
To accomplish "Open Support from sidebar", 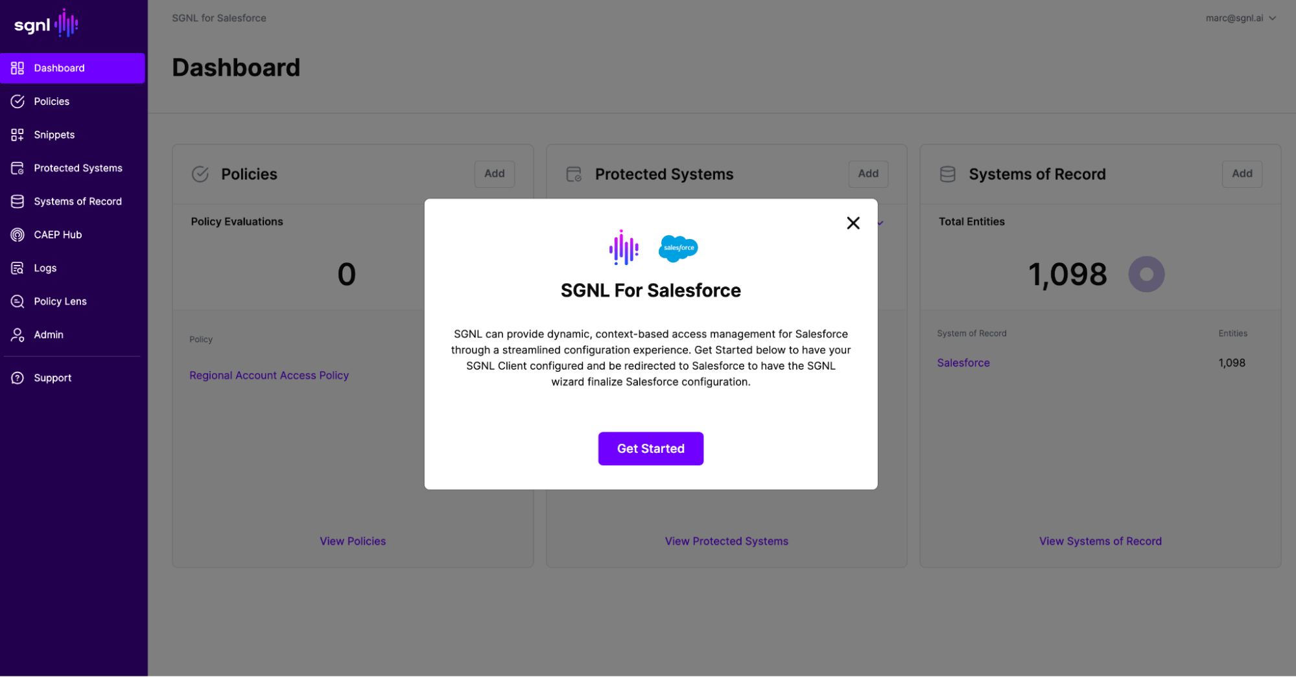I will click(72, 378).
